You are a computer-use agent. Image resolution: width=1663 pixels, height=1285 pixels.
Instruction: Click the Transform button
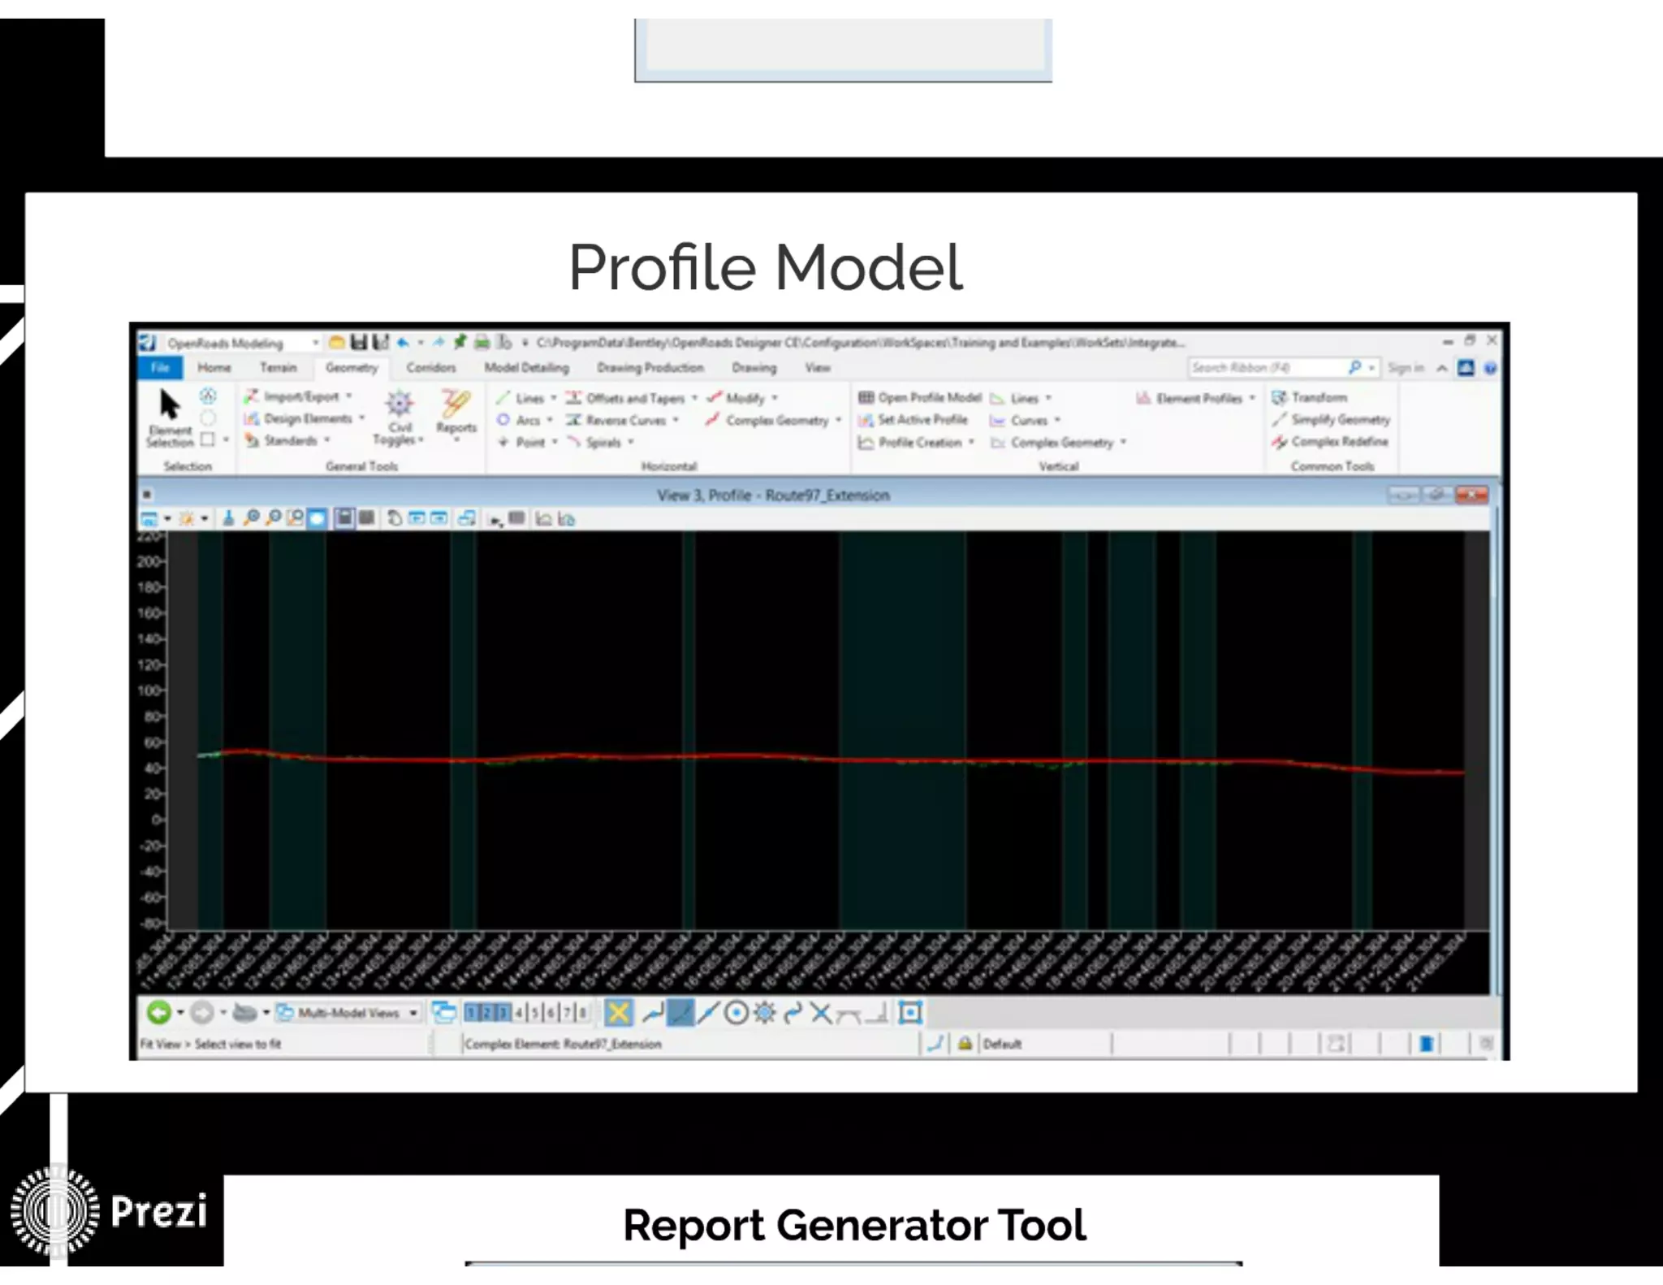pos(1311,397)
